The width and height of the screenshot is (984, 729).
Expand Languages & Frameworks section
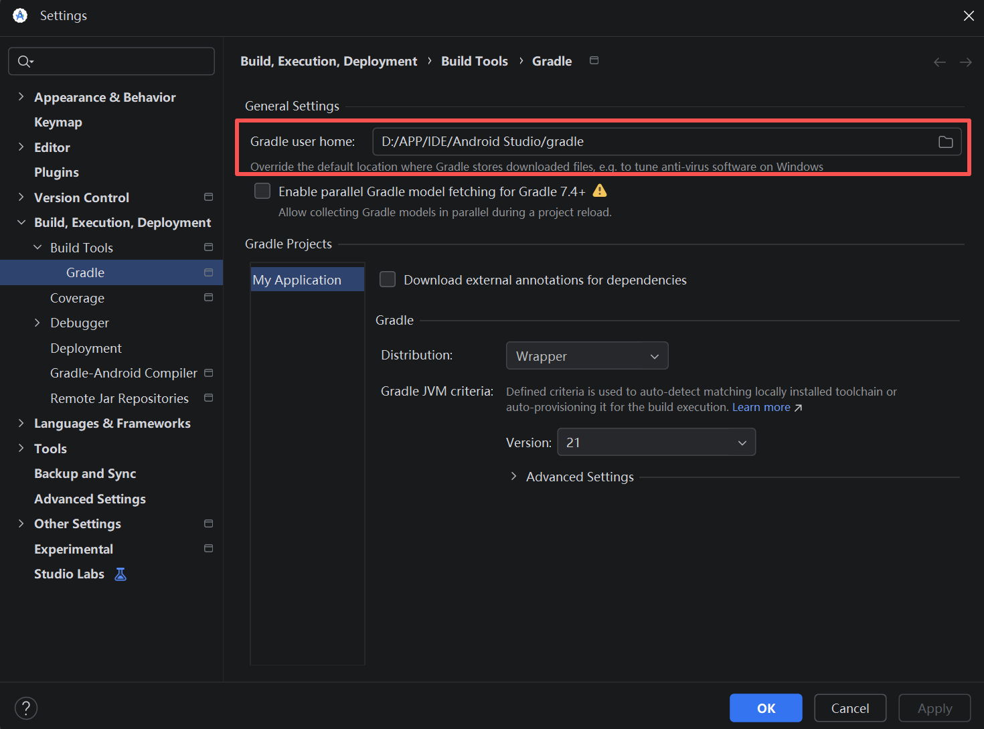point(21,423)
